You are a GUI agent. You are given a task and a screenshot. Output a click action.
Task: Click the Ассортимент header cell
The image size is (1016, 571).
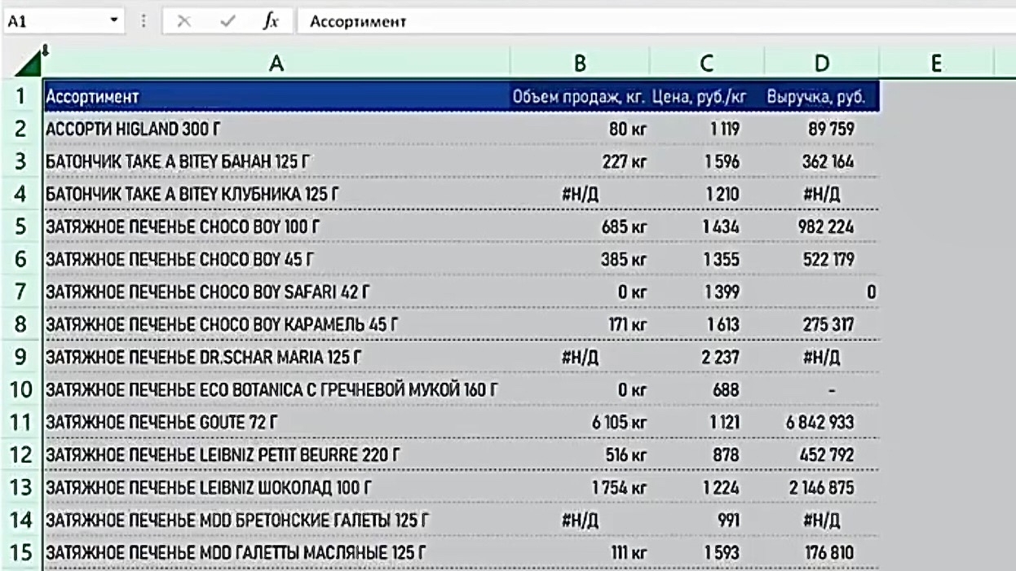click(x=276, y=97)
